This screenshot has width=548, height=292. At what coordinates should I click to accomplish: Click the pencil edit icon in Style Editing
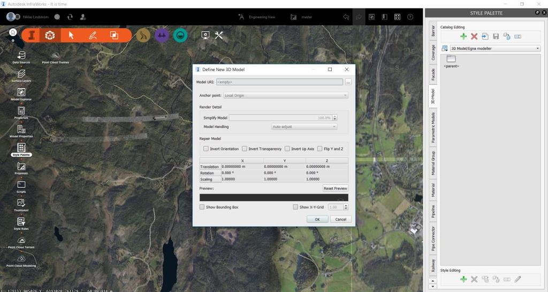coord(517,279)
